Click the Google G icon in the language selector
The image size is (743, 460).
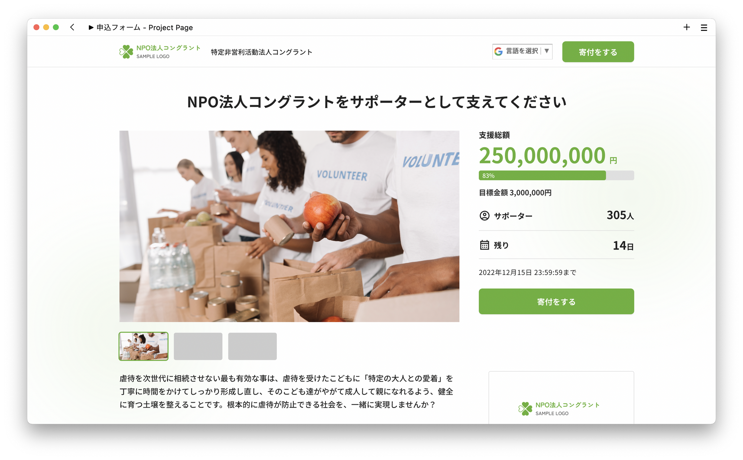pos(499,51)
